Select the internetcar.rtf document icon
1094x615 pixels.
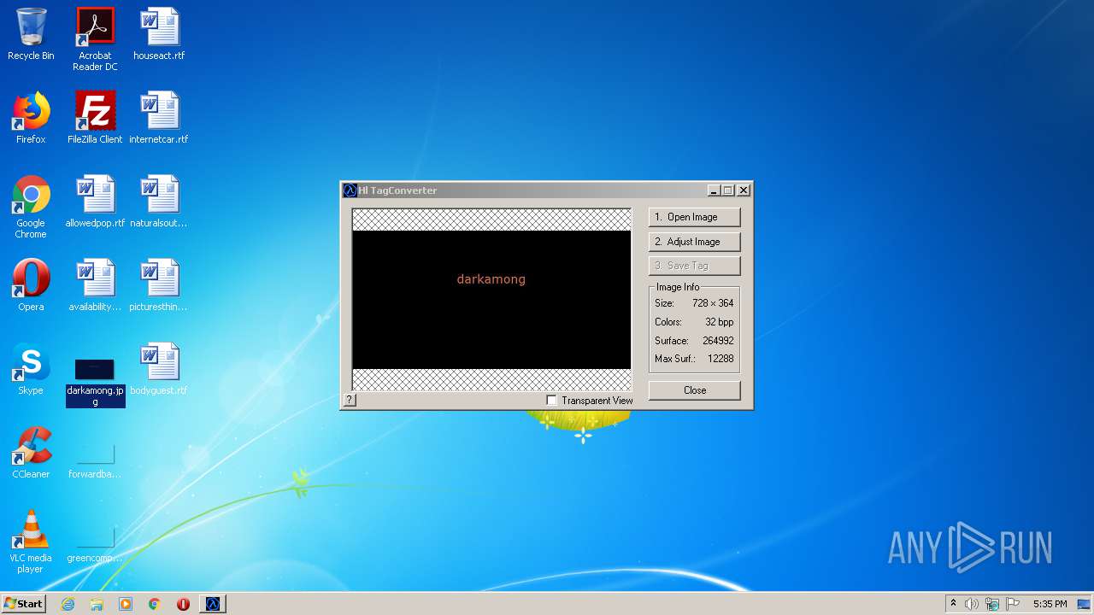[x=159, y=118]
